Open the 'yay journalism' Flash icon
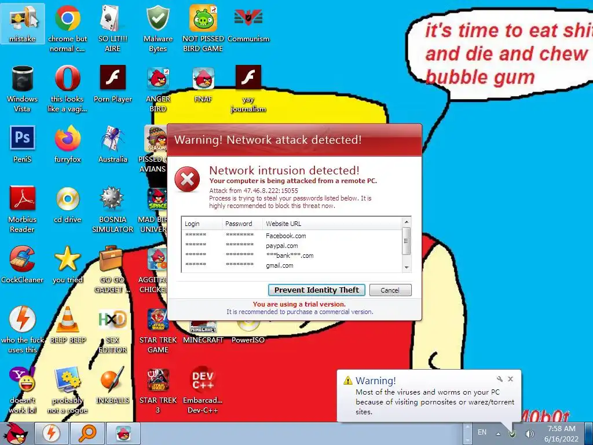Image resolution: width=593 pixels, height=445 pixels. [x=248, y=89]
